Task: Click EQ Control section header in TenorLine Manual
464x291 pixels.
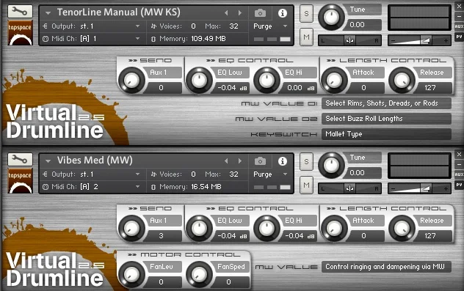Action: coord(250,61)
